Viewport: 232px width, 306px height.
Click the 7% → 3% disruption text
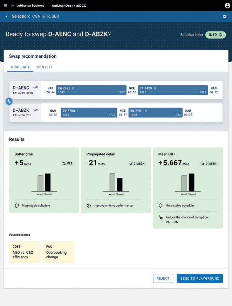tap(171, 222)
